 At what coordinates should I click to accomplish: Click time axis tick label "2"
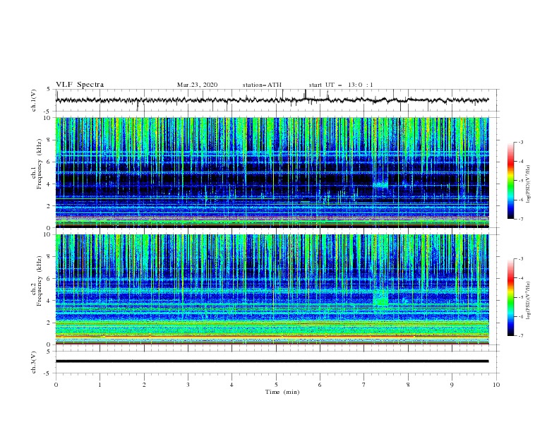144,385
